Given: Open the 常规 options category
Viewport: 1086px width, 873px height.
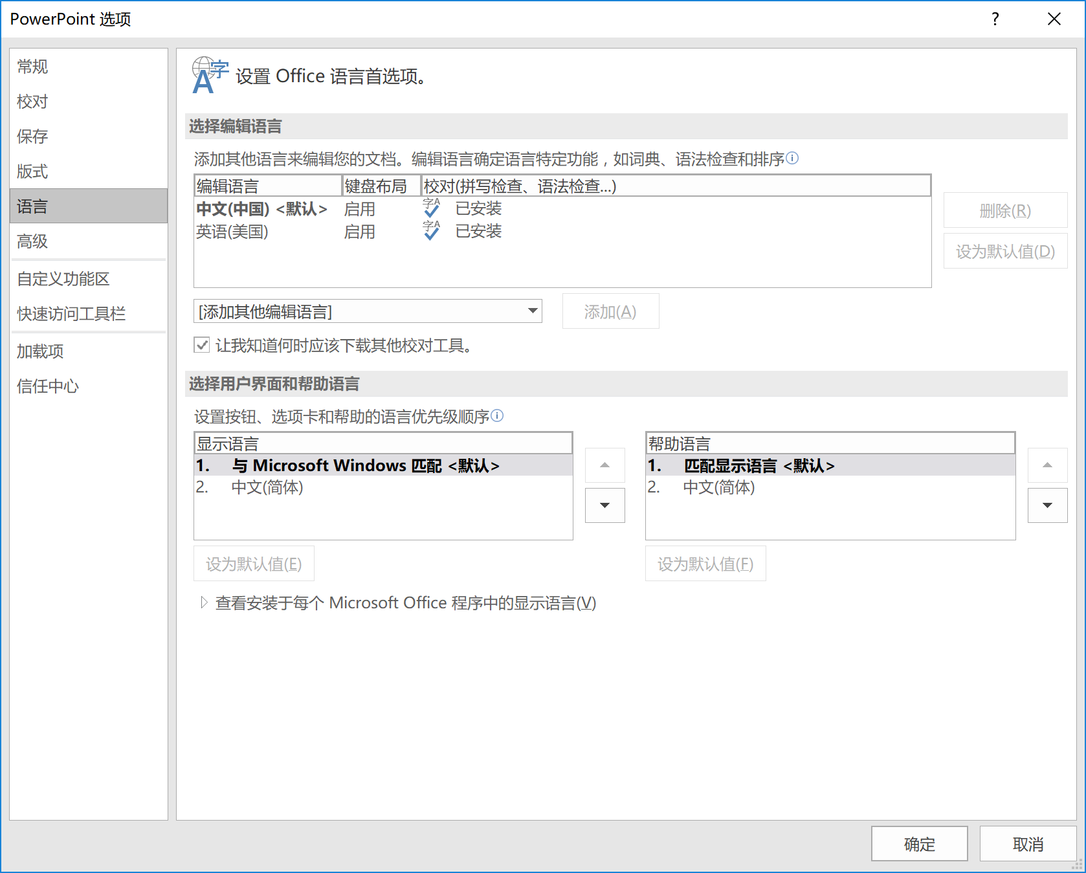Looking at the screenshot, I should (89, 66).
